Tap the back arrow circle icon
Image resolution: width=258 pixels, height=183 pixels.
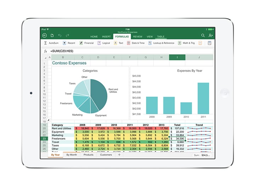point(44,36)
